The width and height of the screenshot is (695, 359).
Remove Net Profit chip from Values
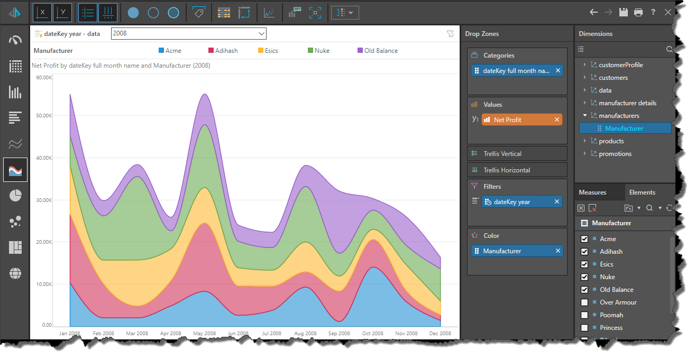pyautogui.click(x=557, y=120)
